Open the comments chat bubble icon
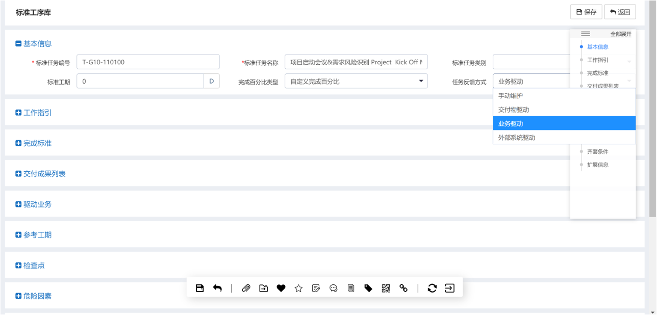This screenshot has width=657, height=315. pyautogui.click(x=334, y=288)
